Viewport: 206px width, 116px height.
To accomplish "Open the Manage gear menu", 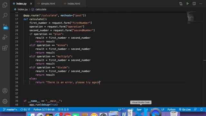I will point(5,101).
